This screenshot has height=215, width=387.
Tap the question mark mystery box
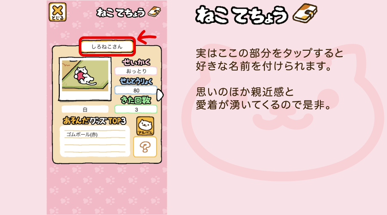[145, 147]
